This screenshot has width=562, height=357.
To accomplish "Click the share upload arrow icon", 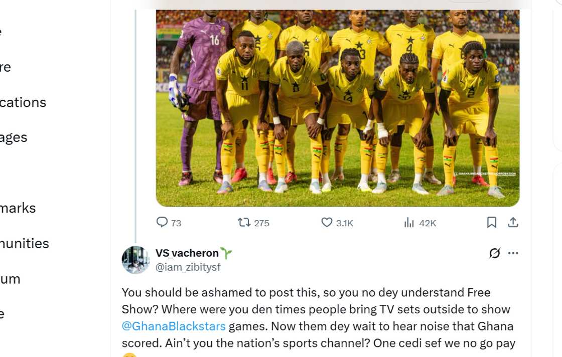I will tap(513, 222).
